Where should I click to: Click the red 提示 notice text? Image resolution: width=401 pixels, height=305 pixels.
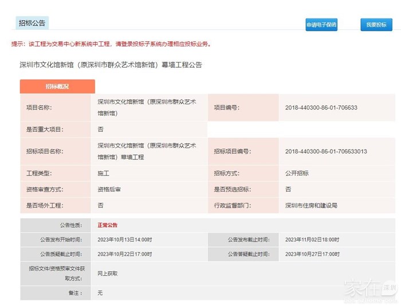112,44
